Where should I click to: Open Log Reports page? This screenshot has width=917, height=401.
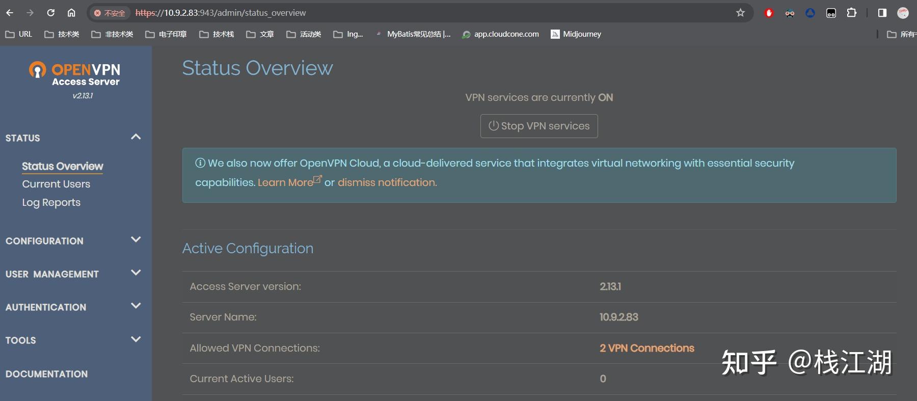51,202
